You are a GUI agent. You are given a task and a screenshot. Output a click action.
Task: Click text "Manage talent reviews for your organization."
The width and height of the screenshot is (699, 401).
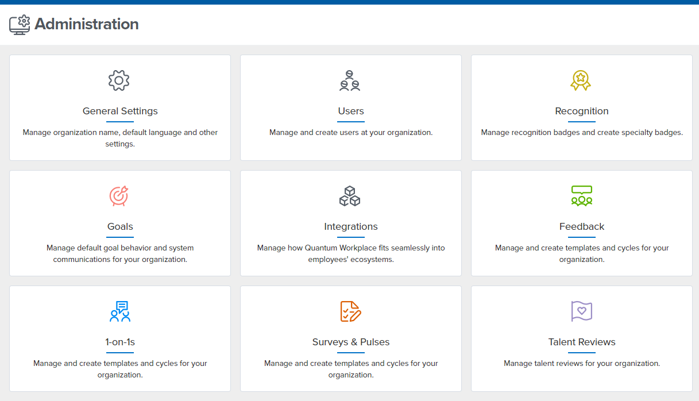(582, 363)
